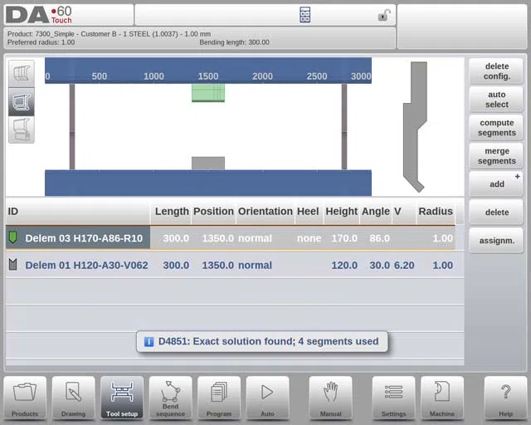
Task: Click Height value 170.0
Action: [x=344, y=238]
